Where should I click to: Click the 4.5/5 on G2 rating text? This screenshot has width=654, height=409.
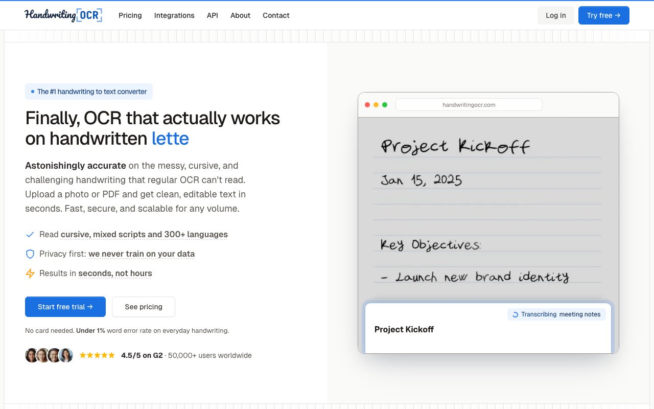click(x=142, y=355)
